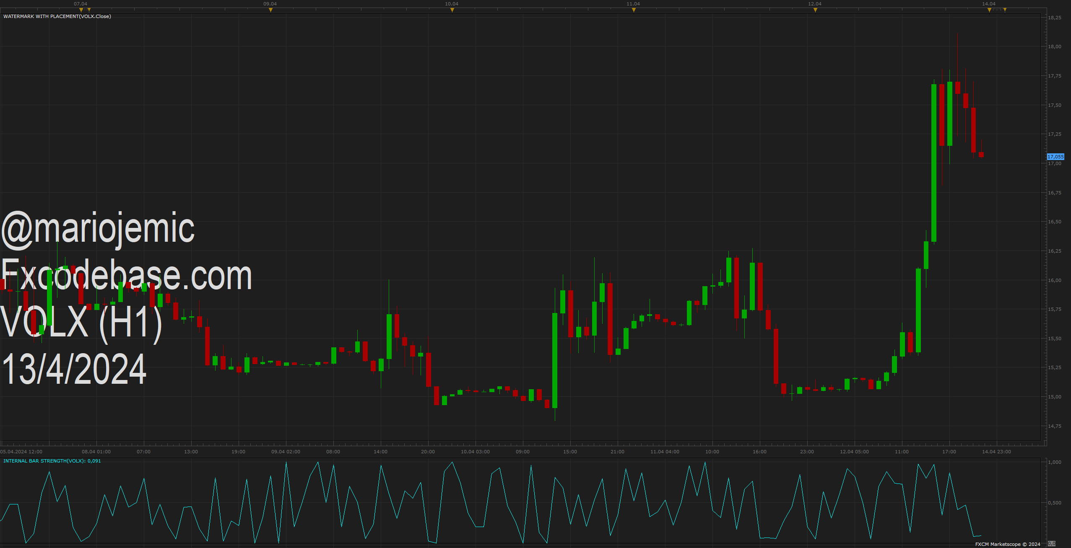Viewport: 1071px width, 548px height.
Task: Click the 07.04 date label on top ruler
Action: click(x=81, y=4)
